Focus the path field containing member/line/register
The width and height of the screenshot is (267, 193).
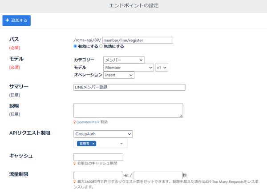pos(138,40)
